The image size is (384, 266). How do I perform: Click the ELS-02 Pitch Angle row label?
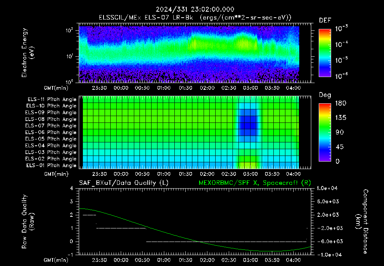[51, 159]
